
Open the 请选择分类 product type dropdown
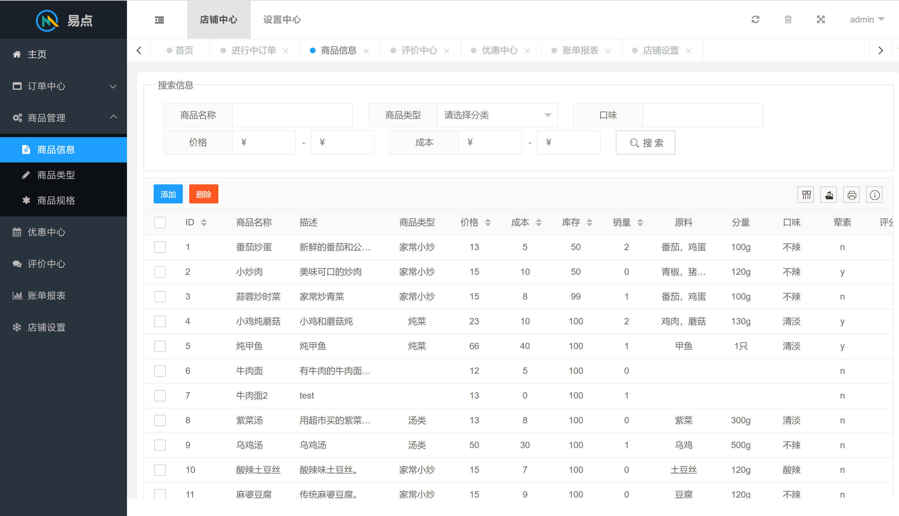497,115
